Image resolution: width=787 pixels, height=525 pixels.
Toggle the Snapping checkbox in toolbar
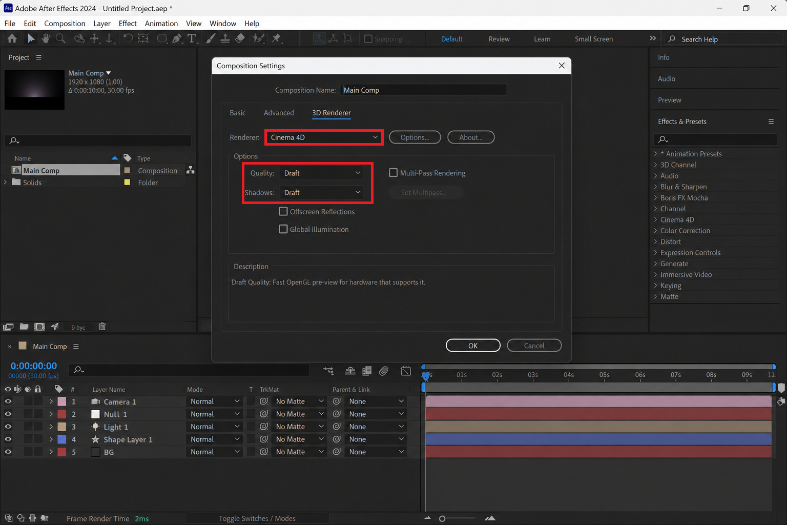coord(368,39)
